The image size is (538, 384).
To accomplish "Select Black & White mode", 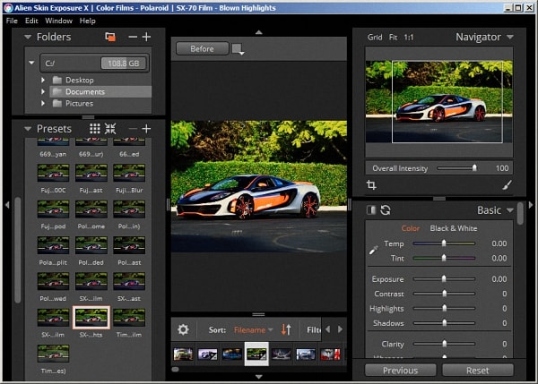I will [454, 228].
